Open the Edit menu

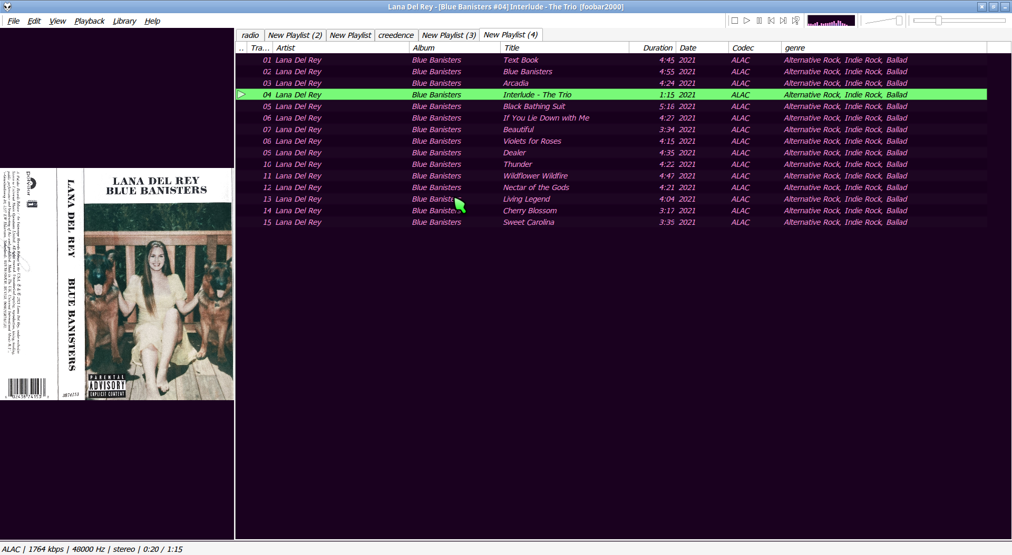tap(34, 21)
